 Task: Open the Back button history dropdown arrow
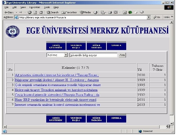(16, 12)
